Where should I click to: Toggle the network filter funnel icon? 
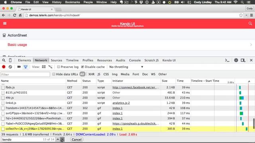point(25,67)
